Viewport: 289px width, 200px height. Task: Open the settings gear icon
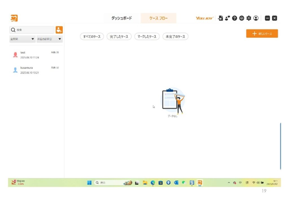[249, 18]
